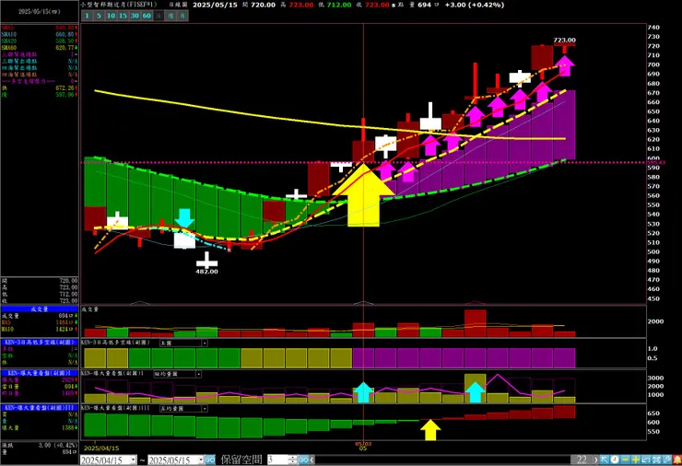Select the KEN-爆大量看盤(副圖)II blue header
Image resolution: width=682 pixels, height=466 pixels.
pyautogui.click(x=40, y=373)
